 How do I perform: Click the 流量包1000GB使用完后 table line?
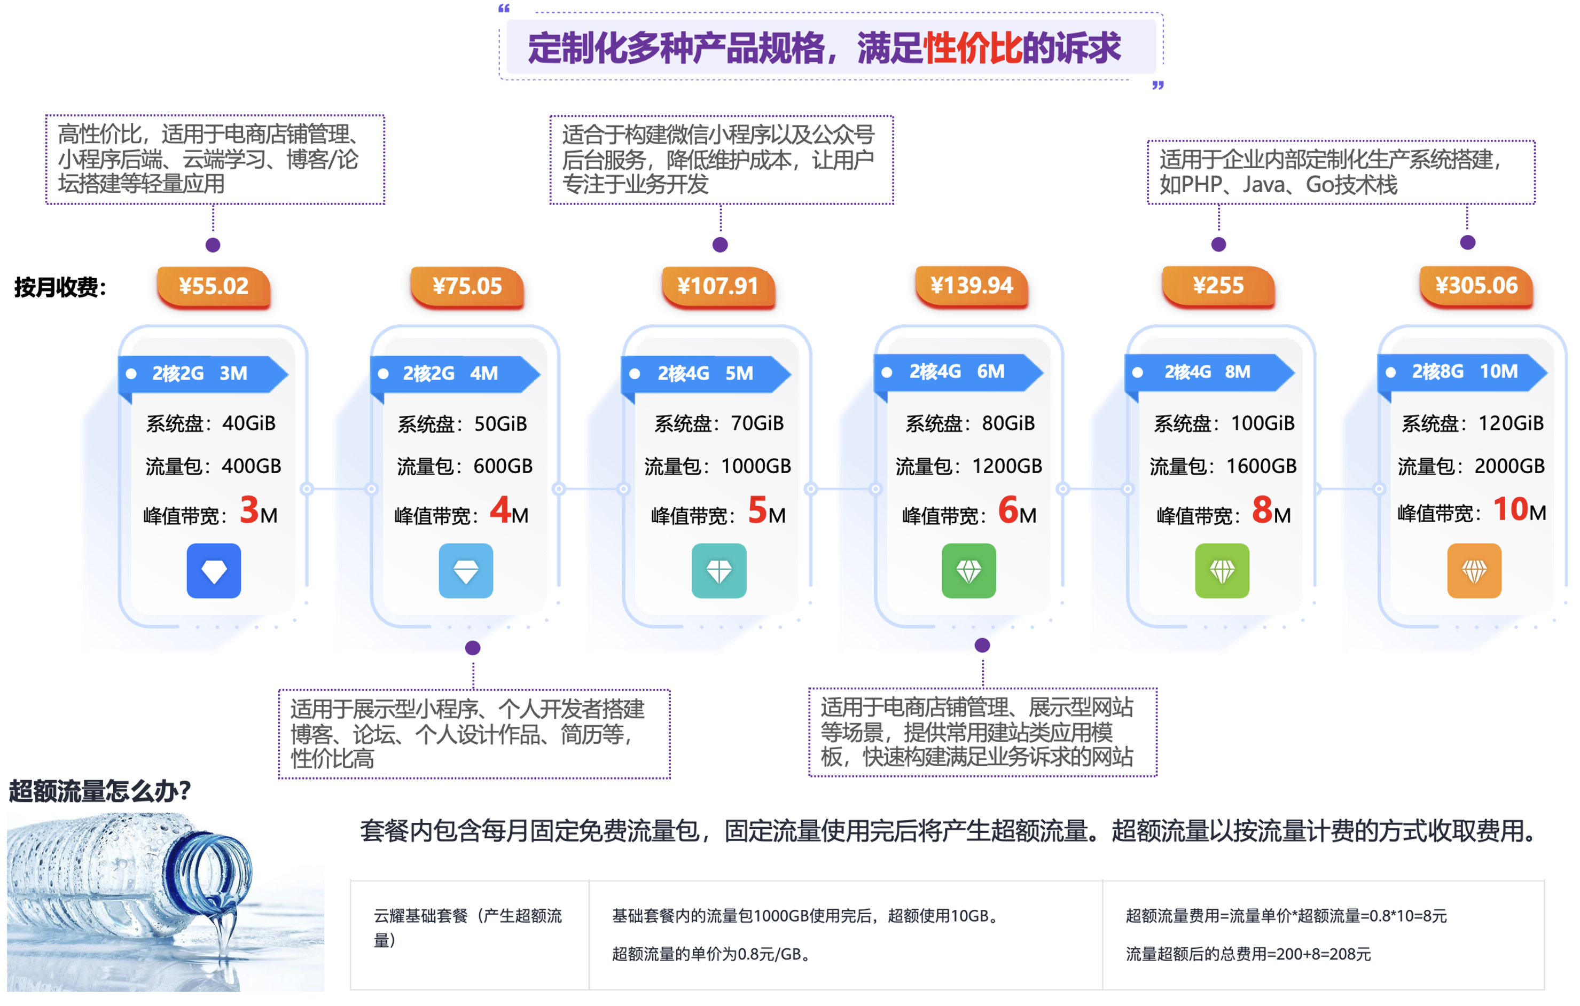pyautogui.click(x=805, y=916)
